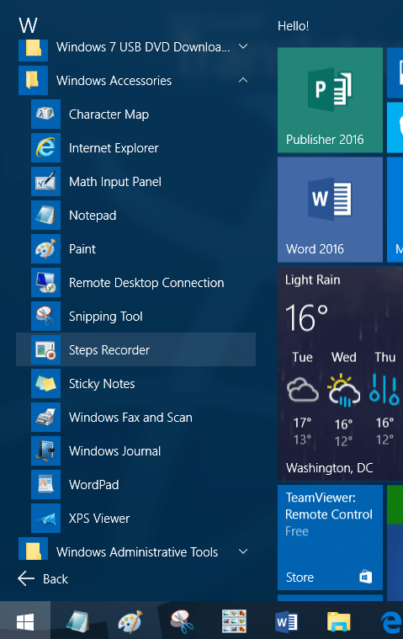Click the Windows Journal icon
This screenshot has width=403, height=639.
[x=45, y=450]
